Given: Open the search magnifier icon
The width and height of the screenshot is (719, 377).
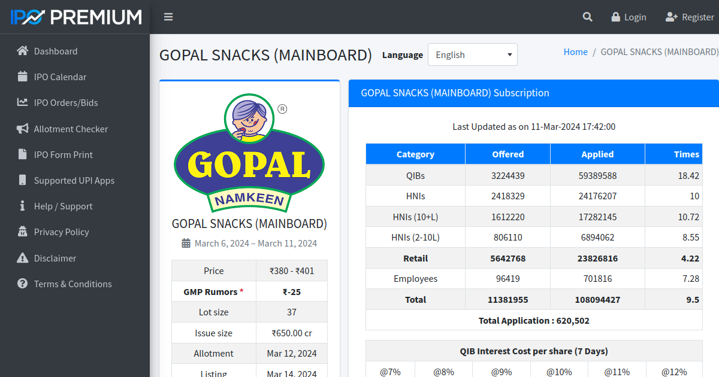Looking at the screenshot, I should pos(587,17).
